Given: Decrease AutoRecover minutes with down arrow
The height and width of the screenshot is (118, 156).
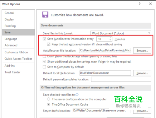Looking at the screenshot, I should tap(110, 40).
